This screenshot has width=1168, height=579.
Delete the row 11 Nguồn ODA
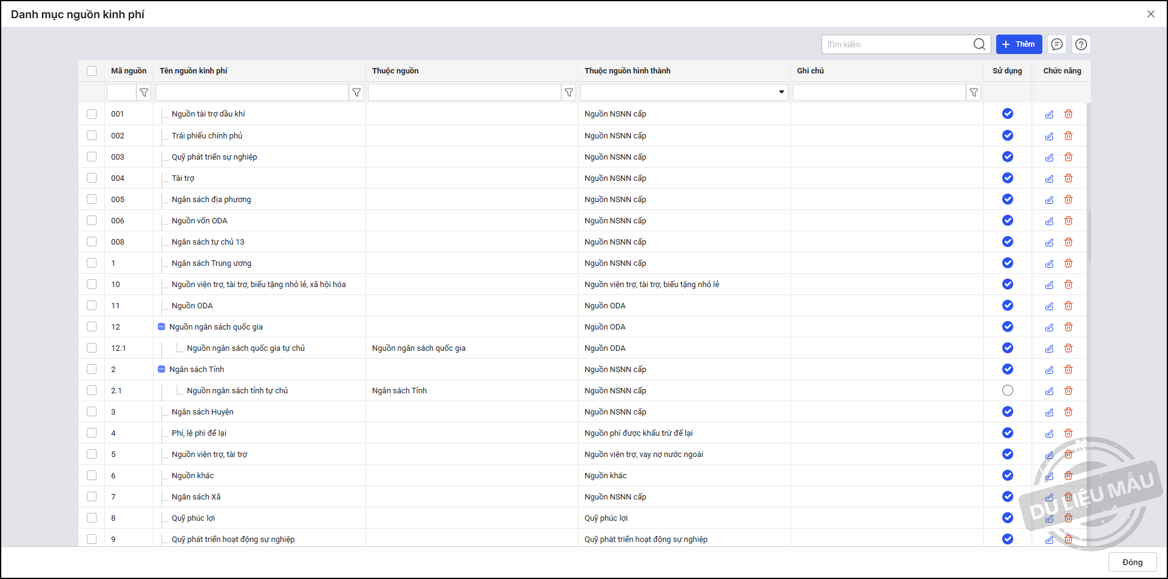[x=1068, y=305]
